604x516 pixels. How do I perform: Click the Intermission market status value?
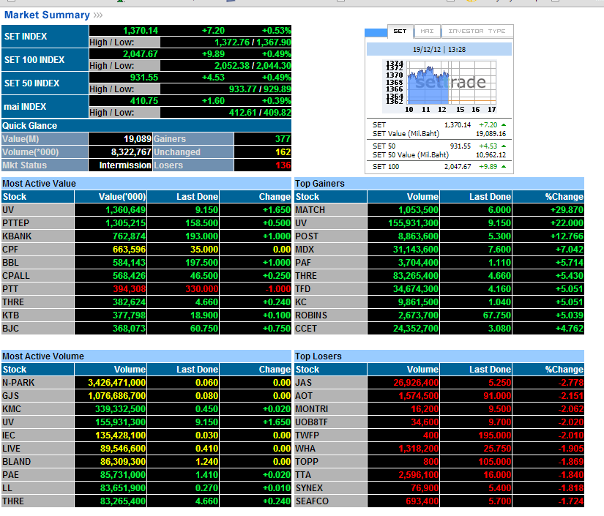(125, 165)
